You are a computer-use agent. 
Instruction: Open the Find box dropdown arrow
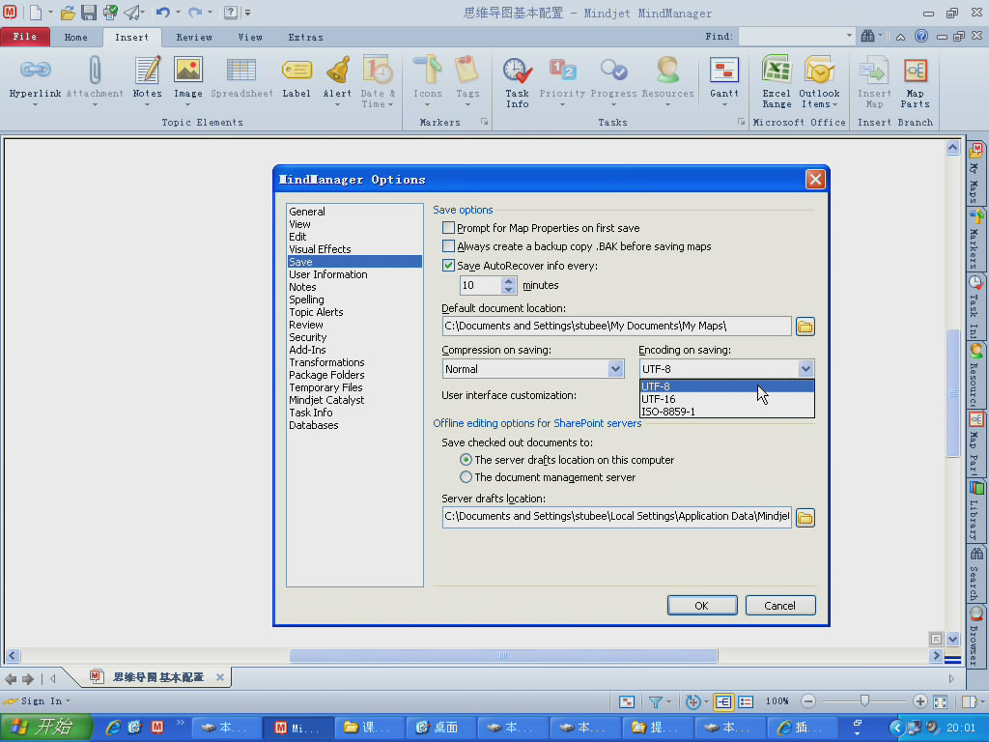[x=849, y=36]
